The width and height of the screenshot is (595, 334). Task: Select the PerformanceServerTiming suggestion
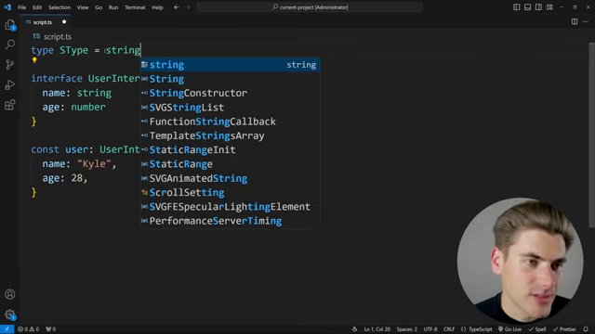[x=231, y=221]
